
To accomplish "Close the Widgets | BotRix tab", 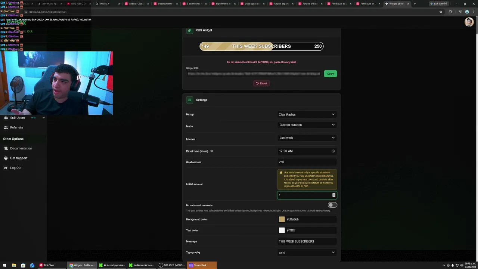I will (408, 4).
